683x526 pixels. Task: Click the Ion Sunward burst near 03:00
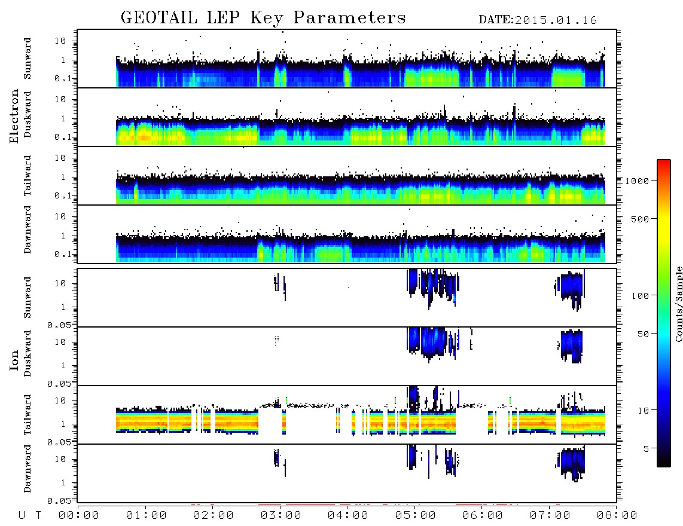(x=280, y=286)
